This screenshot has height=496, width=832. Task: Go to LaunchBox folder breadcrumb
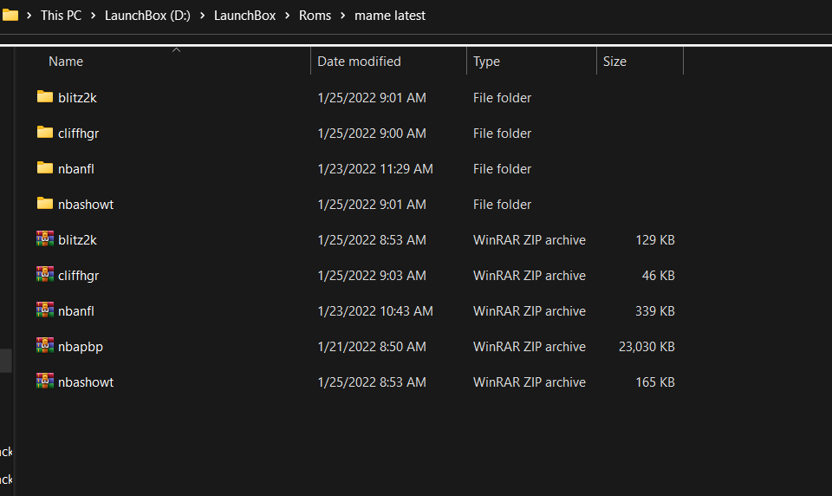[x=244, y=16]
